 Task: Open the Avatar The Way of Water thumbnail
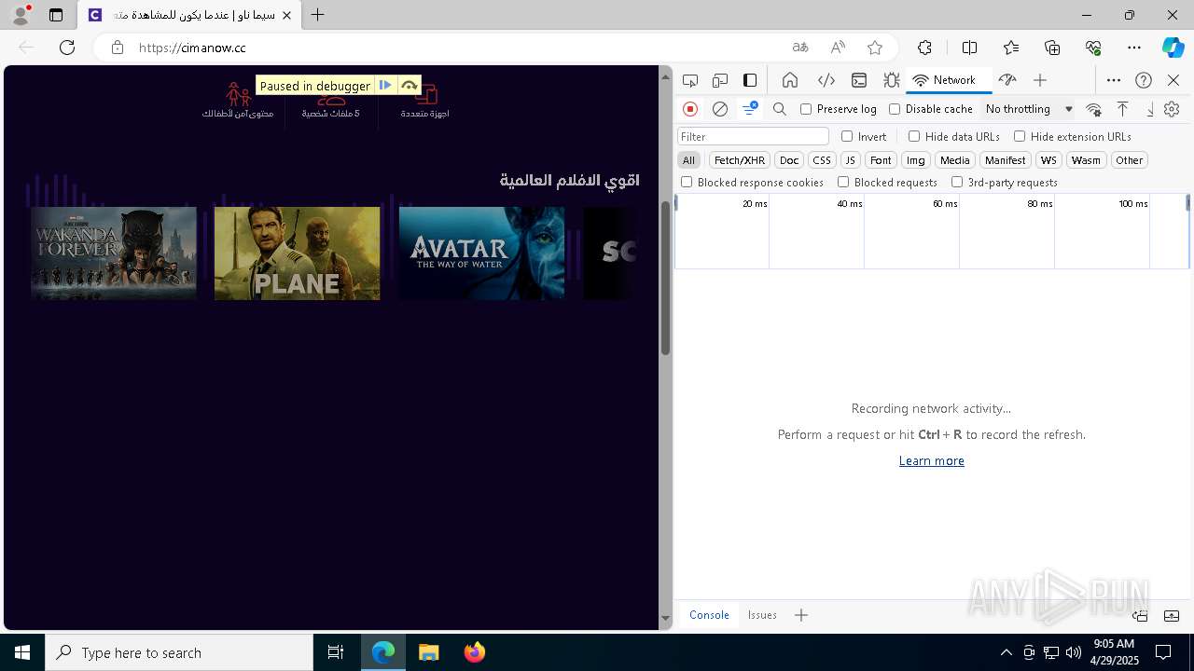point(481,253)
